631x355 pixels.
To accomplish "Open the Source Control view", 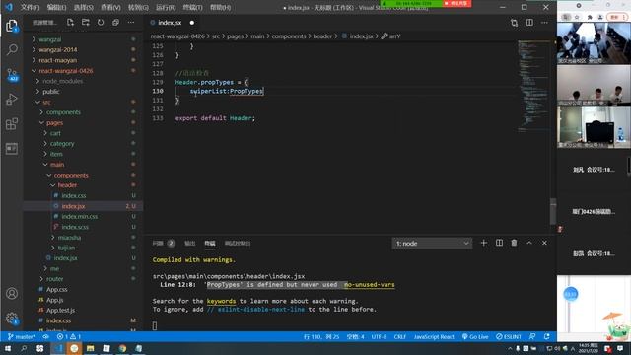I will [12, 75].
